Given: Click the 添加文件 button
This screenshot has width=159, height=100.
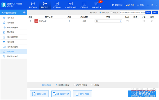Looking at the screenshot, I should [39, 94].
